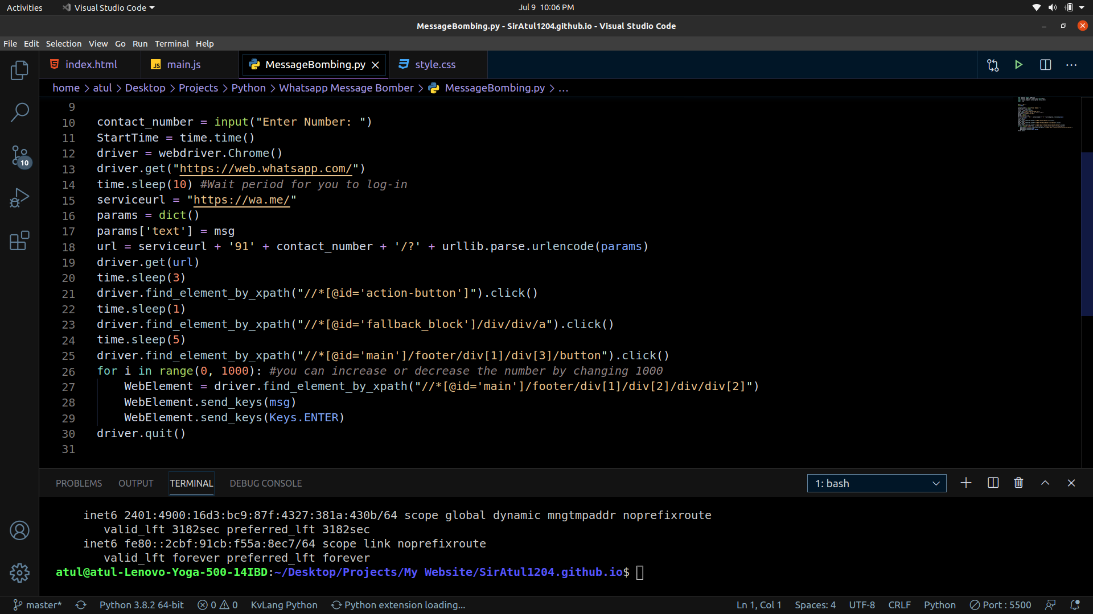
Task: Open the Ubuntu Activities overview
Action: pyautogui.click(x=24, y=7)
